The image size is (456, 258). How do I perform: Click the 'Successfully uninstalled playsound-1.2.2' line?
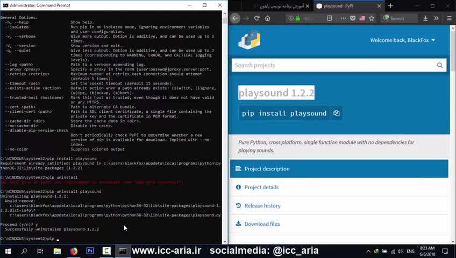pos(52,229)
